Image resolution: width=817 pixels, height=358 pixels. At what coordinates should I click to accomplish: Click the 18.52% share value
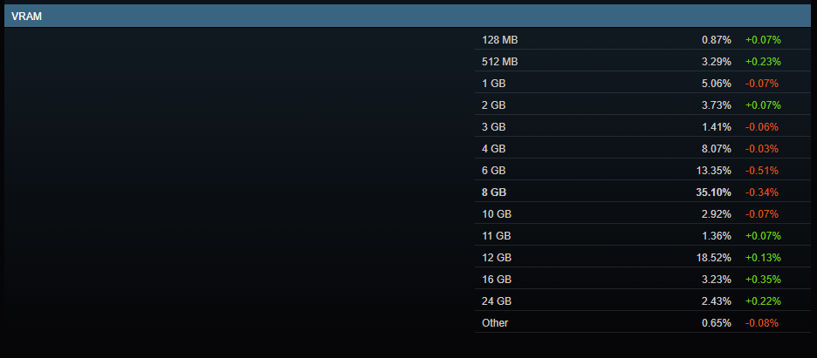click(713, 258)
